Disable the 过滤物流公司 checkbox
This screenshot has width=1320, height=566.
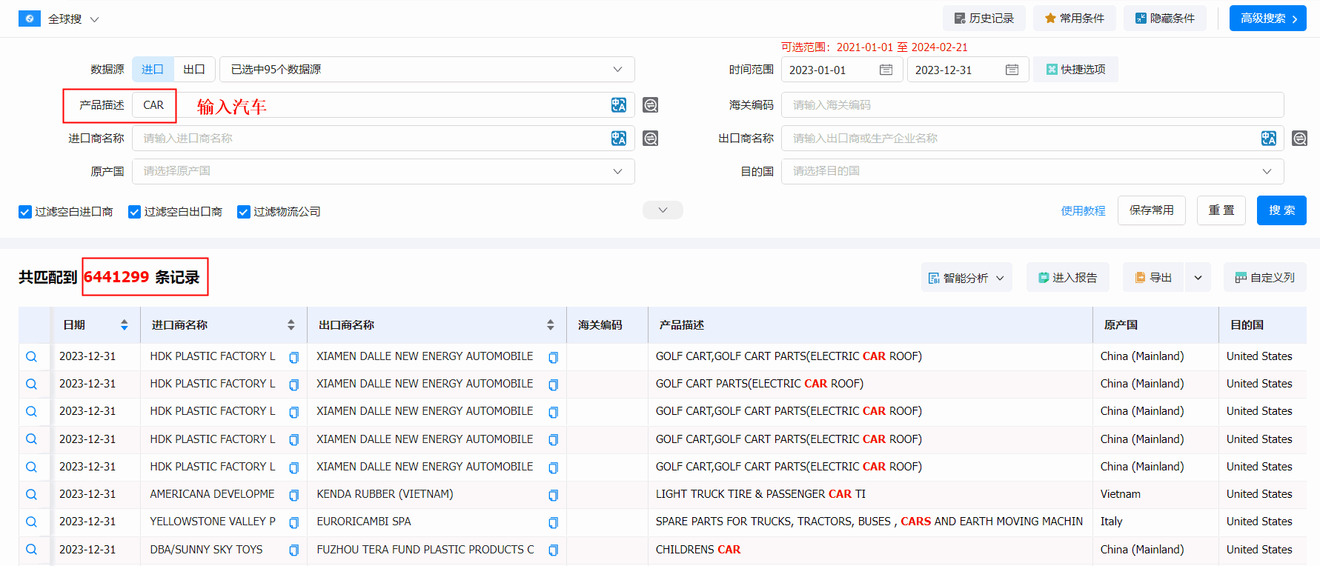(x=243, y=212)
